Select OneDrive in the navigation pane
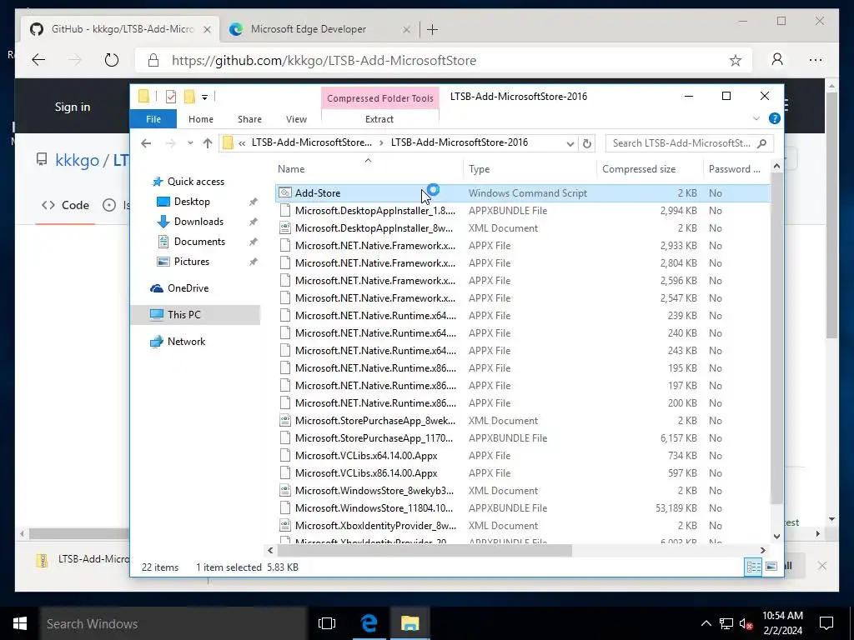Viewport: 854px width, 640px height. point(188,288)
